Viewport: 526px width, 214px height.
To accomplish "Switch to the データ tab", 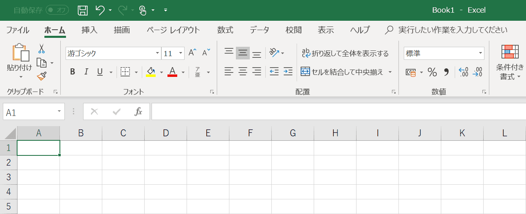I will pyautogui.click(x=260, y=30).
